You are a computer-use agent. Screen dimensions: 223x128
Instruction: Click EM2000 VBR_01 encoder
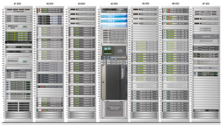(x=145, y=54)
